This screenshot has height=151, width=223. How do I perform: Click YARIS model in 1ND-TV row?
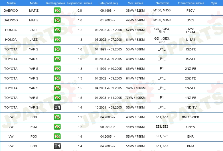(34, 107)
